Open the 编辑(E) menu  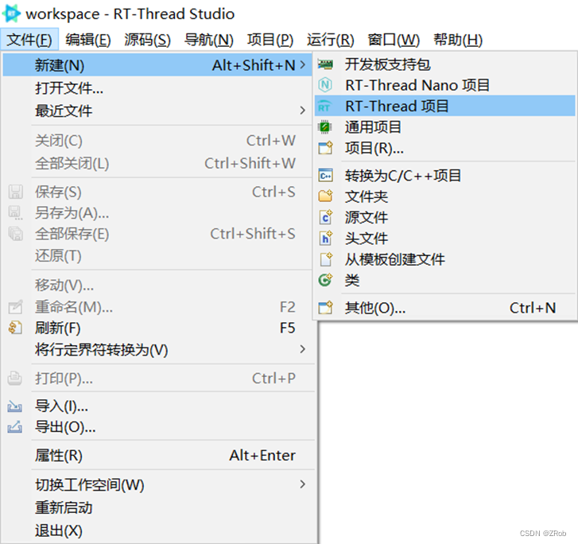coord(88,40)
